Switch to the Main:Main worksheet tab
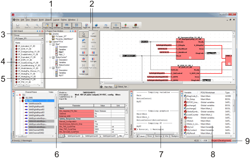The width and height of the screenshot is (251, 158). 107,87
